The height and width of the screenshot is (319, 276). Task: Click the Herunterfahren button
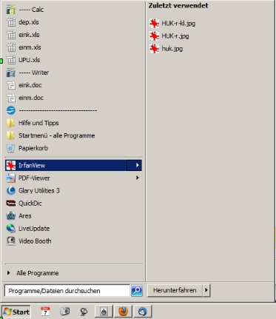(x=175, y=290)
